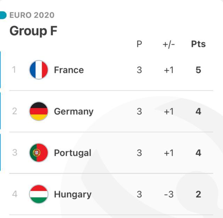
Task: Click Hungary's -3 goal difference
Action: (x=169, y=194)
